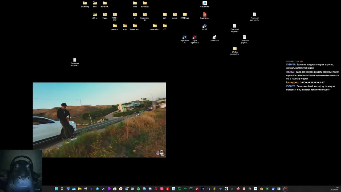Select the important... PDF file icon
This screenshot has height=192, width=341.
click(205, 15)
